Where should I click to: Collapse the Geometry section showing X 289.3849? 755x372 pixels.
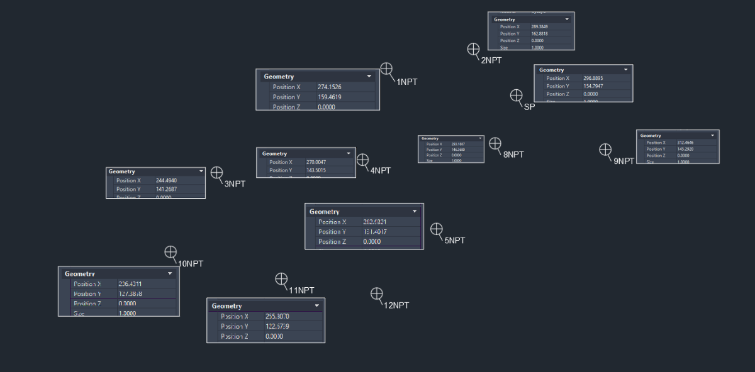(x=567, y=19)
